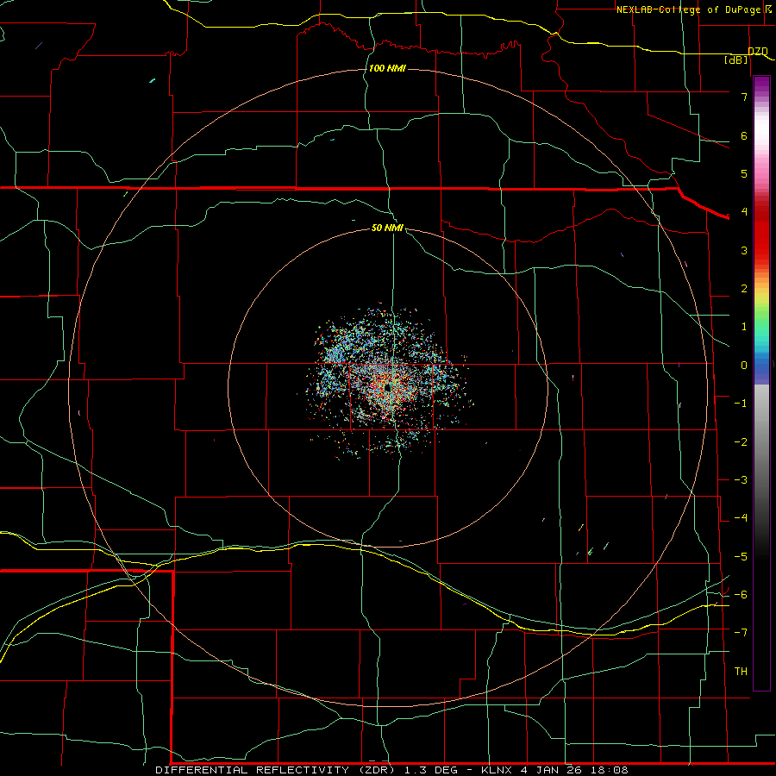The height and width of the screenshot is (776, 776).
Task: Click the 6 value on color scale
Action: click(x=744, y=135)
